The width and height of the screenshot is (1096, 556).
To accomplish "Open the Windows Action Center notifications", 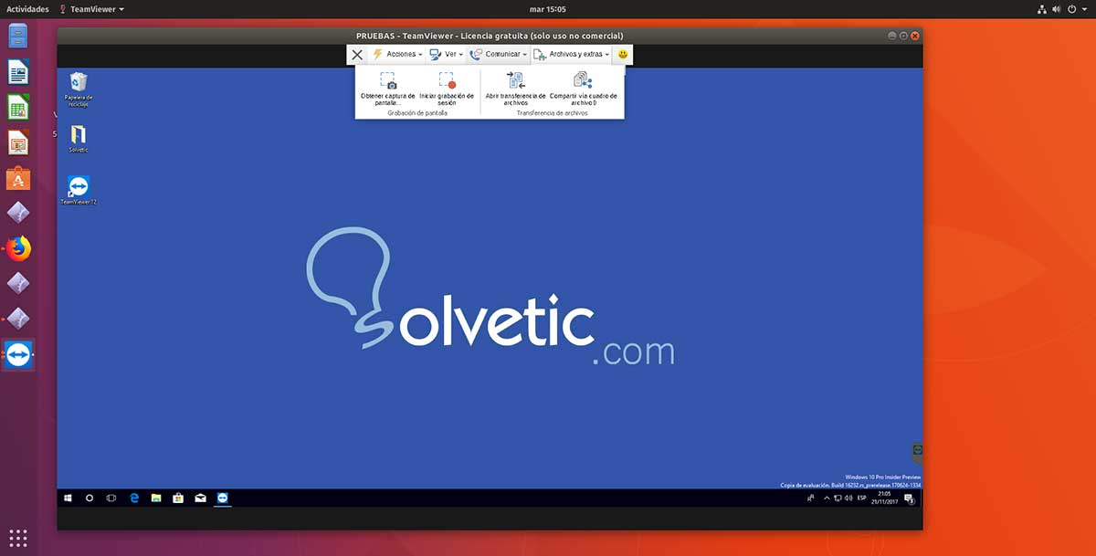I will tap(909, 498).
